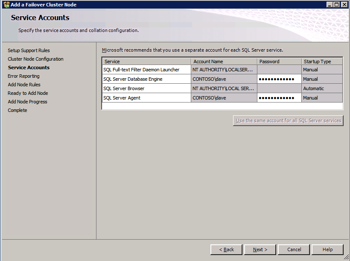Screen dimensions: 350x261
Task: Open Cluster Node Configuration step
Action: pos(35,59)
